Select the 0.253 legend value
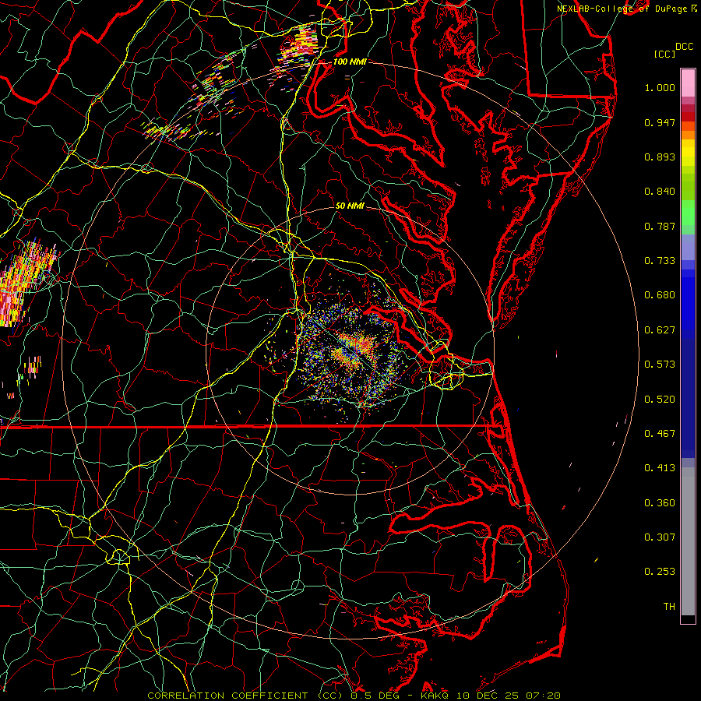The width and height of the screenshot is (701, 701). [x=660, y=572]
